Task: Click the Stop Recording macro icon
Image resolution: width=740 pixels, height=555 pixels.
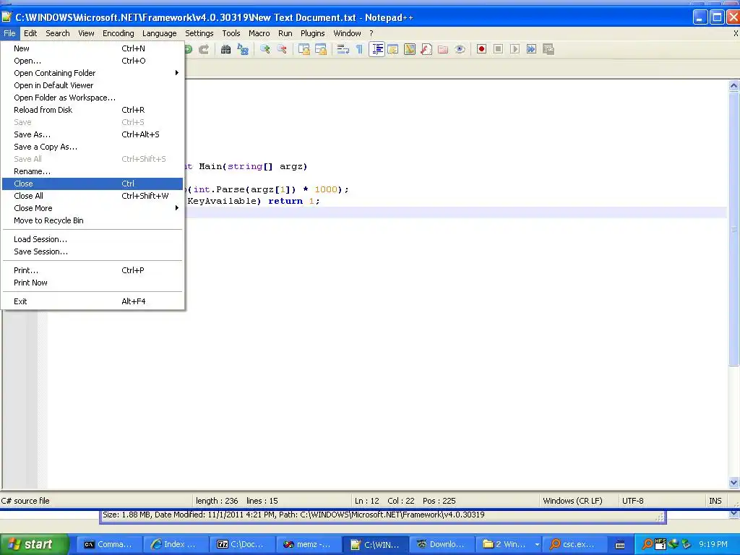Action: 498,49
